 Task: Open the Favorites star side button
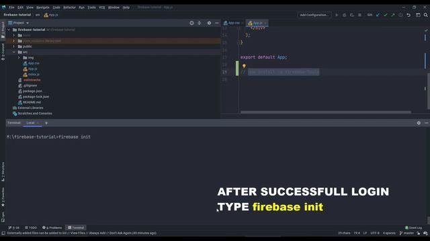click(3, 197)
